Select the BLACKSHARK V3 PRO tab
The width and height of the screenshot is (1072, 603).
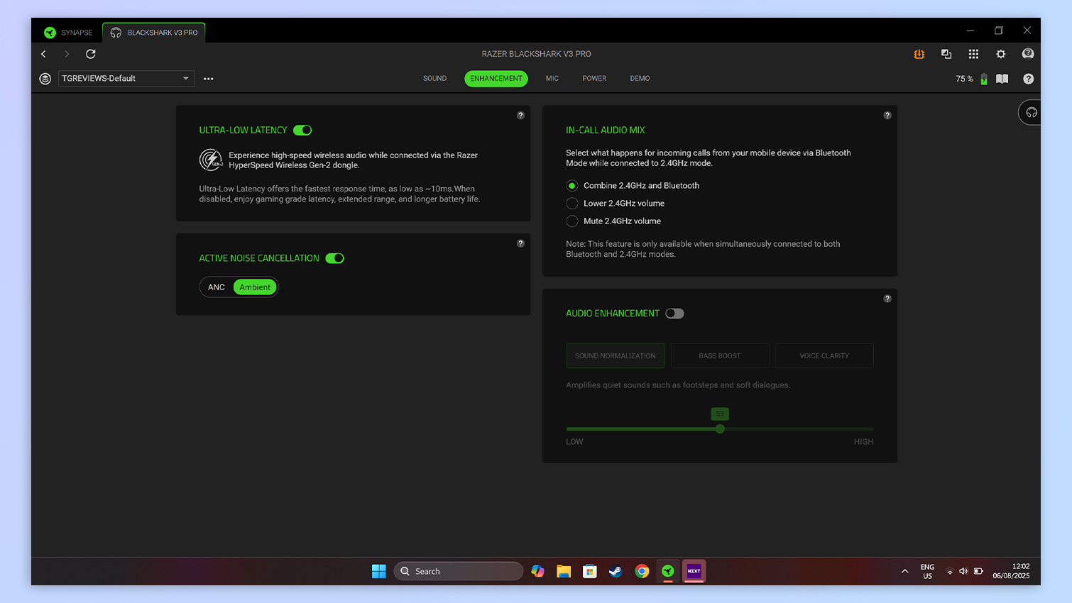coord(154,33)
